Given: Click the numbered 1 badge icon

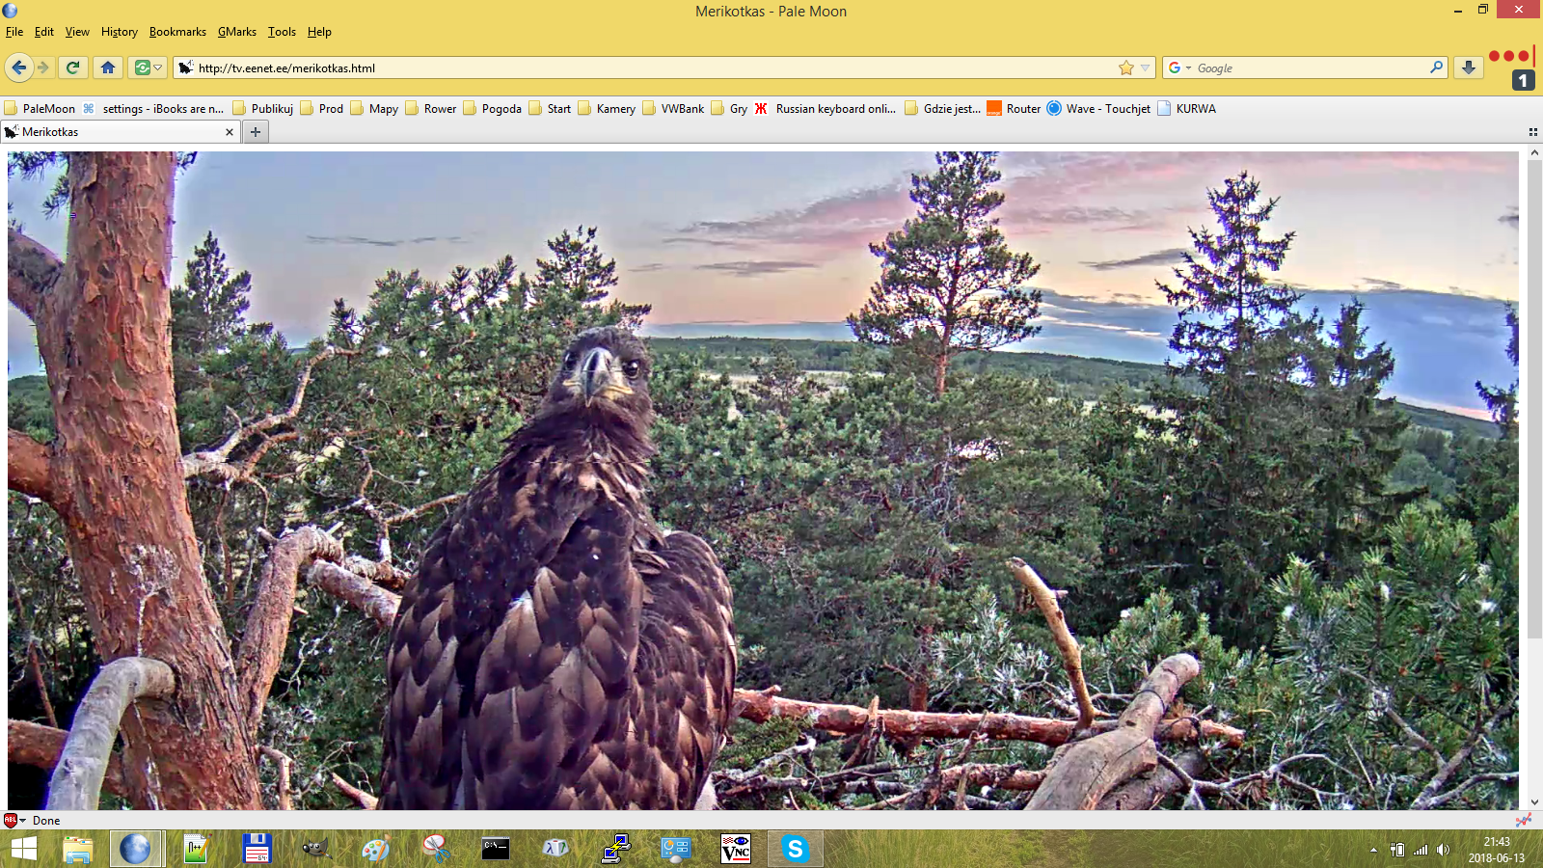Looking at the screenshot, I should (1523, 80).
